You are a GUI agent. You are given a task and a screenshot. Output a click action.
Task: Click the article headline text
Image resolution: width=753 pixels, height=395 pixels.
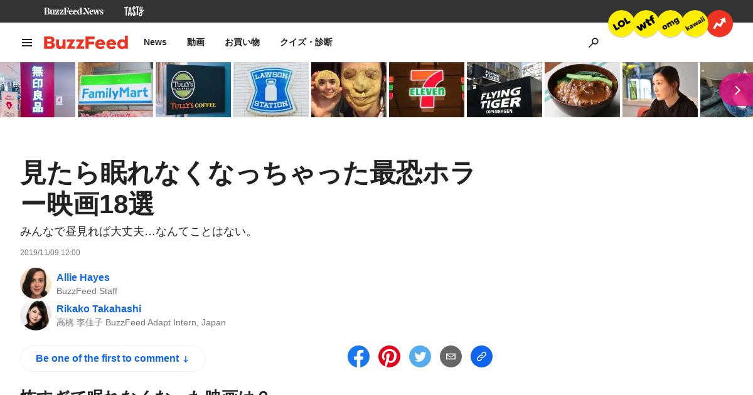[x=247, y=188]
